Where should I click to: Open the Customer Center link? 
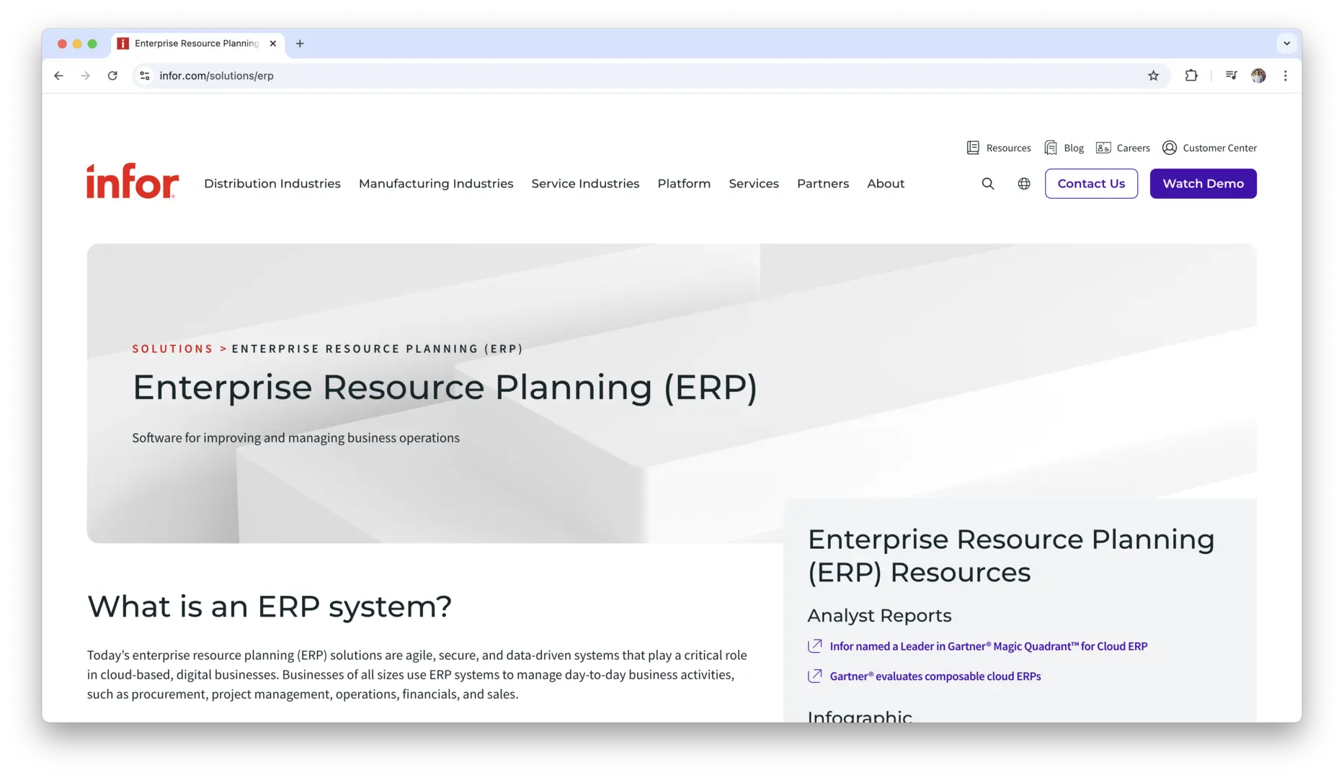click(x=1219, y=148)
